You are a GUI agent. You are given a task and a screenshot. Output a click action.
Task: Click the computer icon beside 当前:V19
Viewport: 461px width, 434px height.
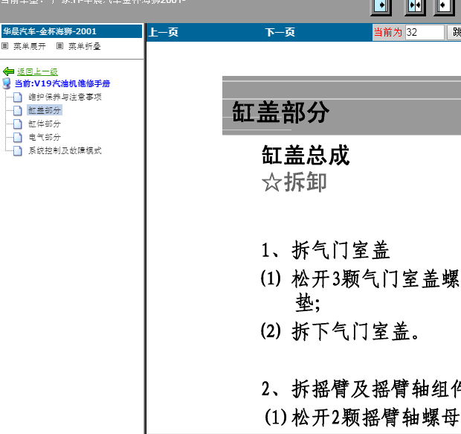click(7, 83)
